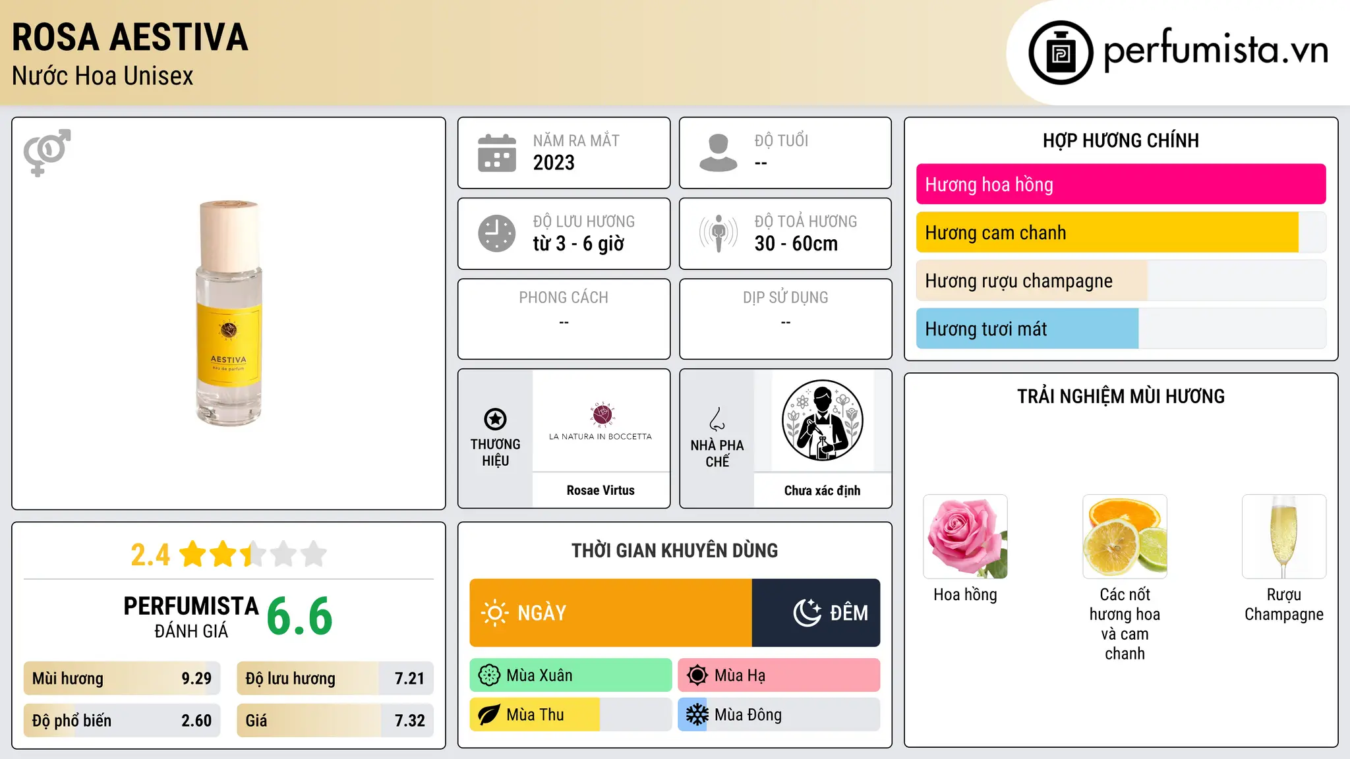Click the Độ tuổi age card
Screen dimensions: 1350x759
click(x=785, y=153)
